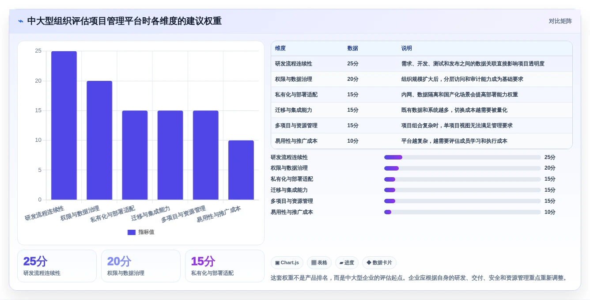Select the 数据卡片 tag chip
This screenshot has height=300, width=590.
(379, 263)
